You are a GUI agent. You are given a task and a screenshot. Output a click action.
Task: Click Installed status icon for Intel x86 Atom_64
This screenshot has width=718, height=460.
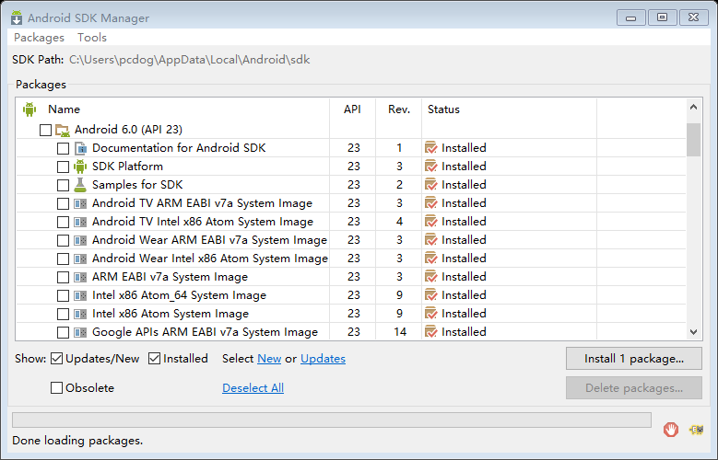(430, 295)
